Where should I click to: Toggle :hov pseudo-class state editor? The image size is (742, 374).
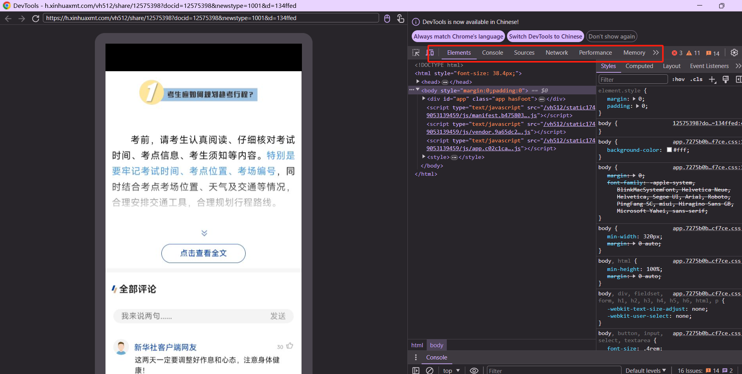click(679, 79)
